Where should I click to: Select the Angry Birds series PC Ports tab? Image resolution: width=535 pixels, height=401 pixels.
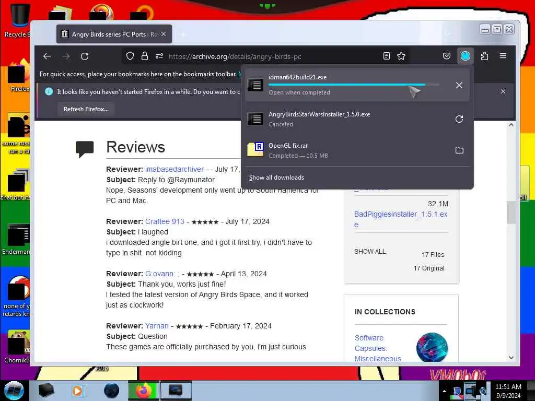click(114, 34)
